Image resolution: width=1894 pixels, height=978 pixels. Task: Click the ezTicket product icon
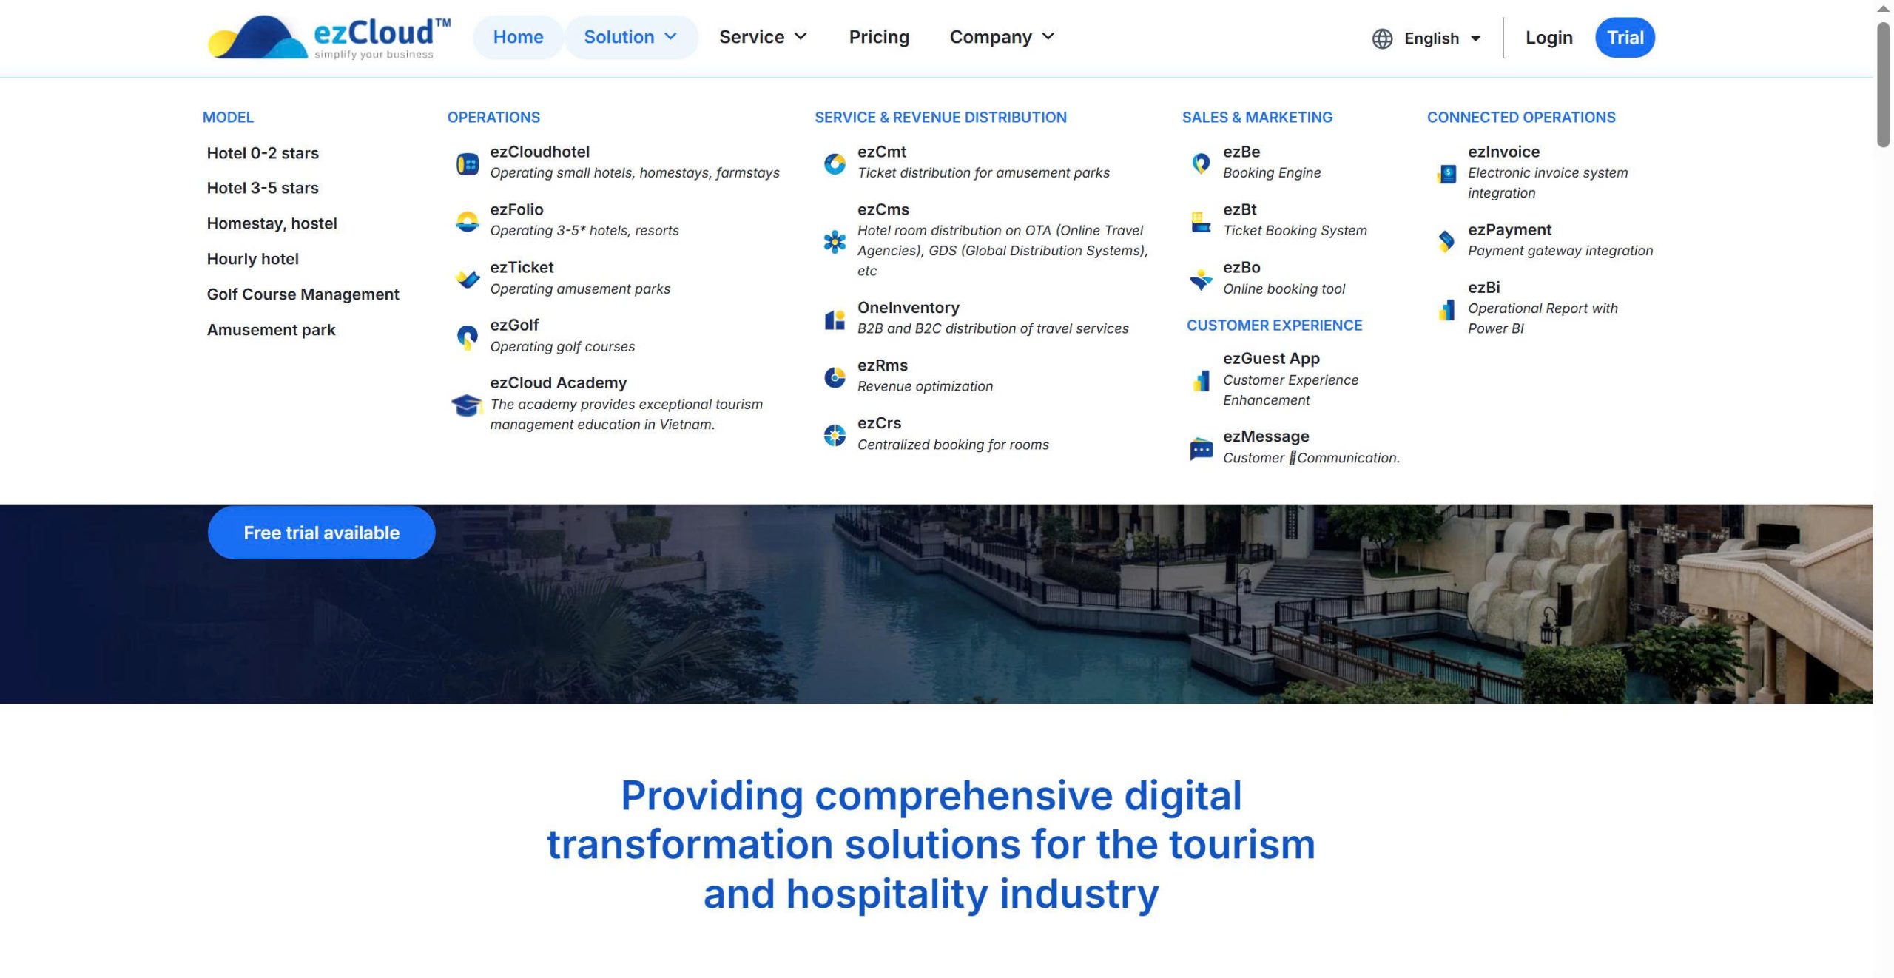click(x=467, y=279)
